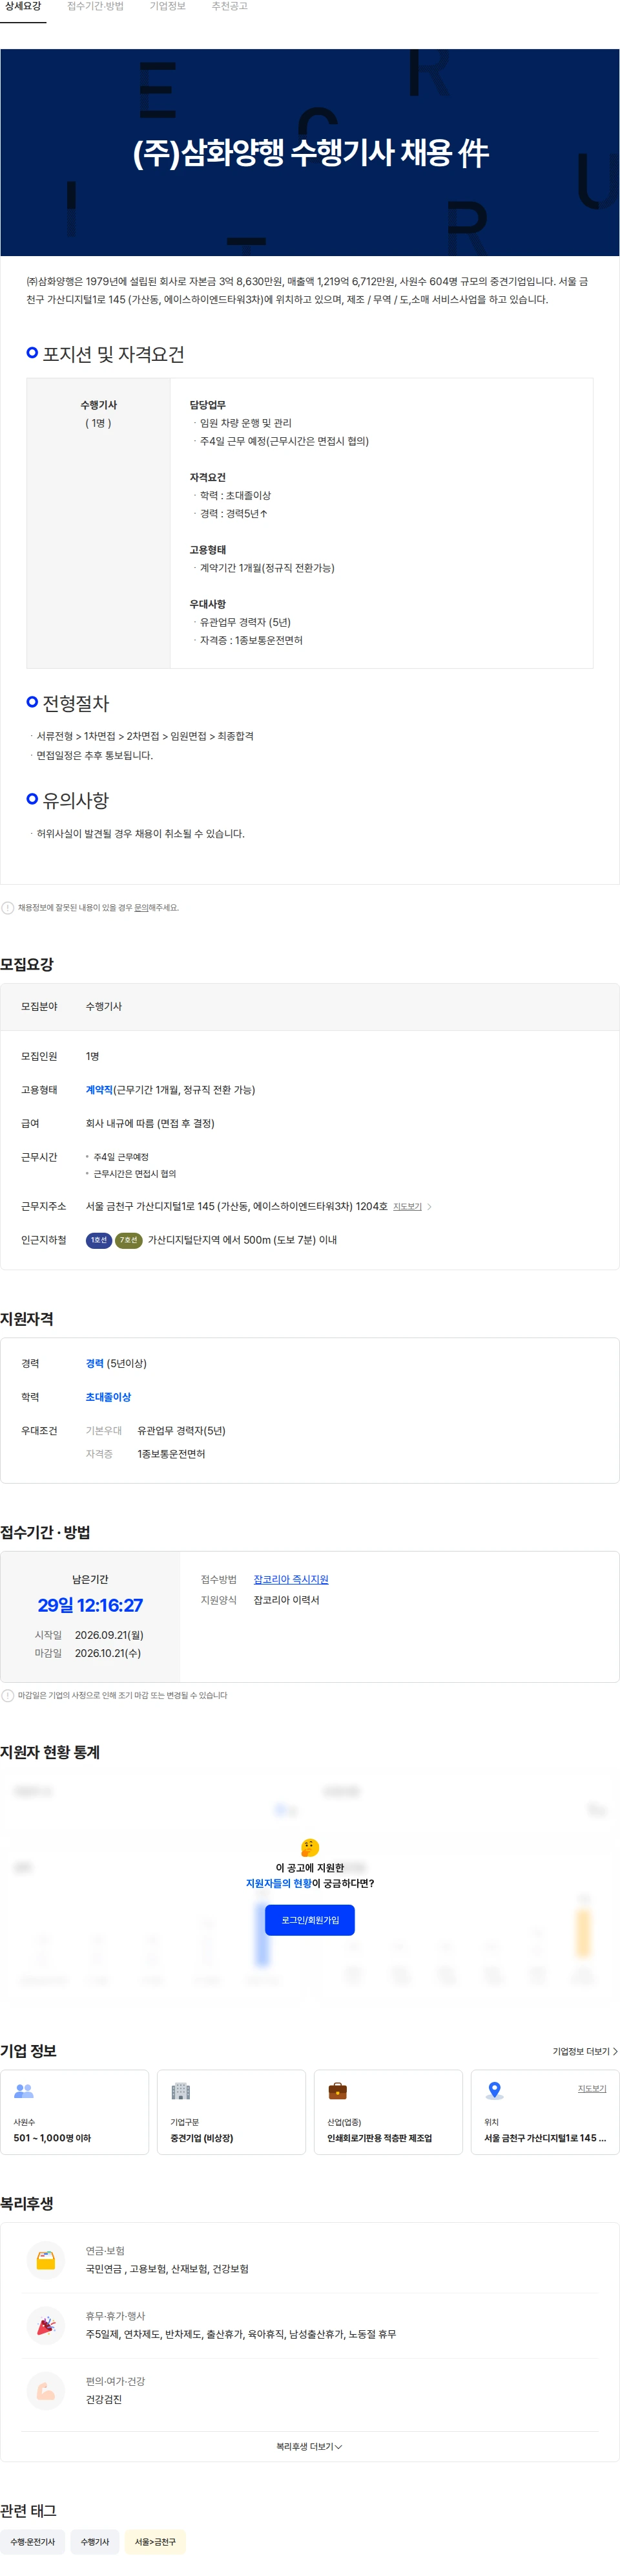Click the 편의·여가·건강 arm icon
The image size is (620, 2576).
[46, 2391]
